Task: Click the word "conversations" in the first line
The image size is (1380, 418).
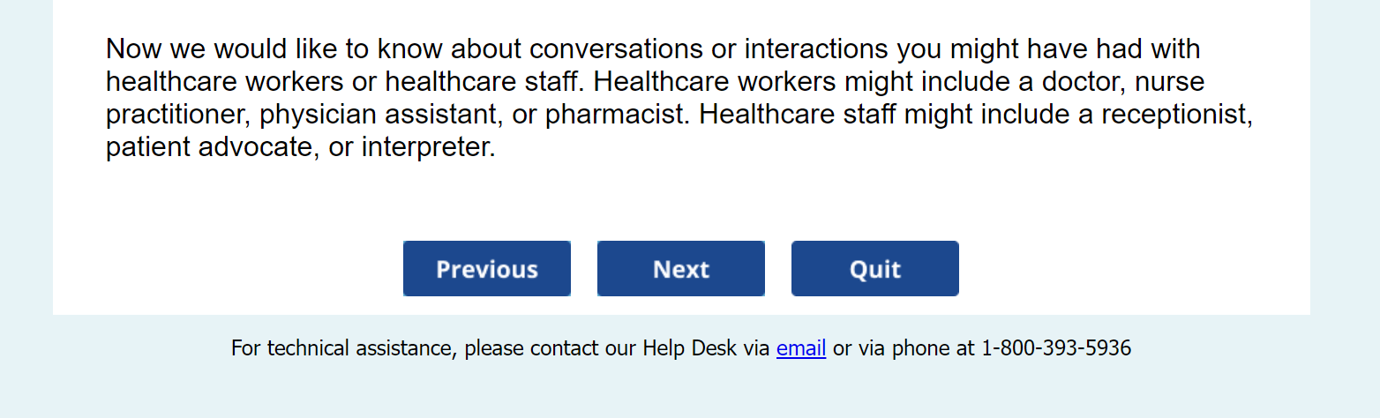Action: 615,49
